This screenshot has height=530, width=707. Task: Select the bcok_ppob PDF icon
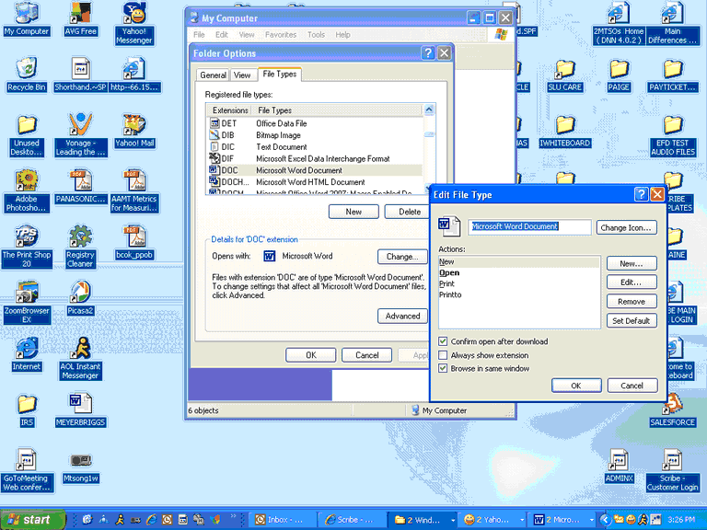coord(133,242)
